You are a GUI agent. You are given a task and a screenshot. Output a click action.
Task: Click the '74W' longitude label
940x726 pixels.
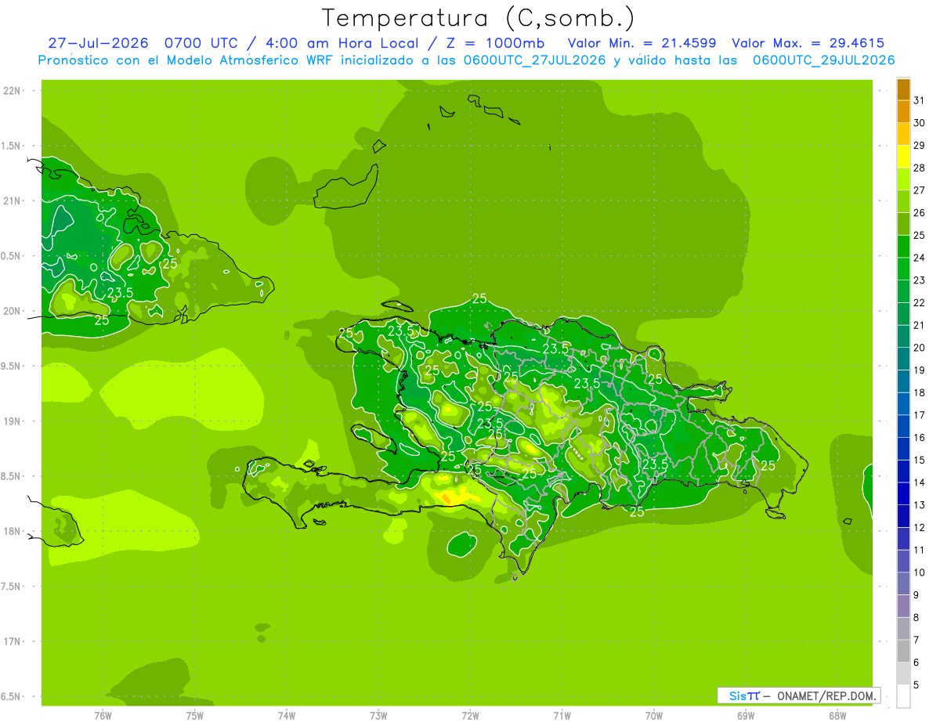pos(287,716)
